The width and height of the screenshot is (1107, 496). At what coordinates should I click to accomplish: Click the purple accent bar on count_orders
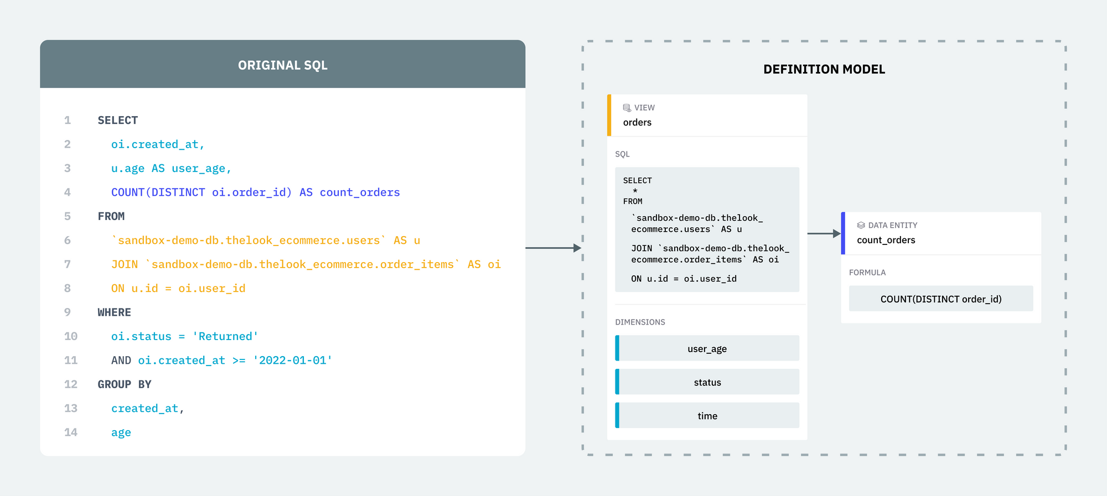(x=843, y=233)
